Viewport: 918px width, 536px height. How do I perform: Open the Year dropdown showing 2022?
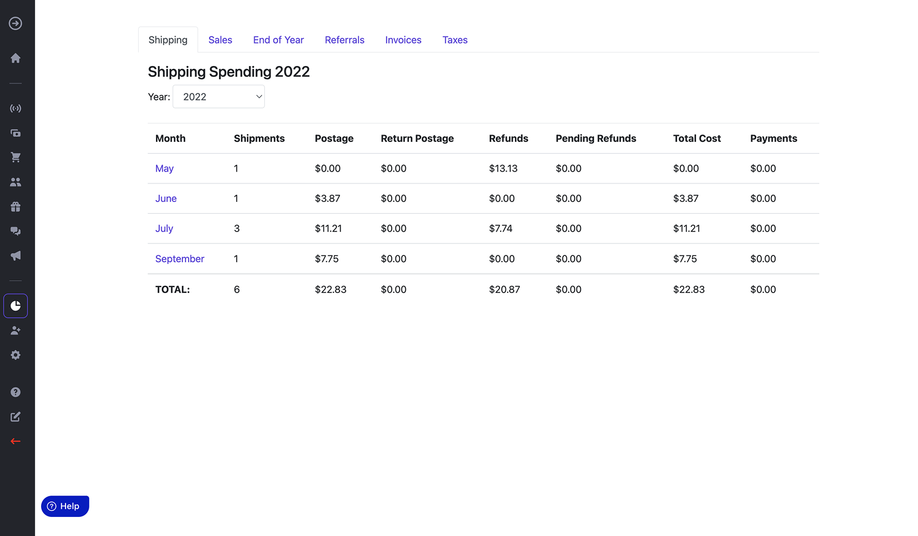coord(218,96)
